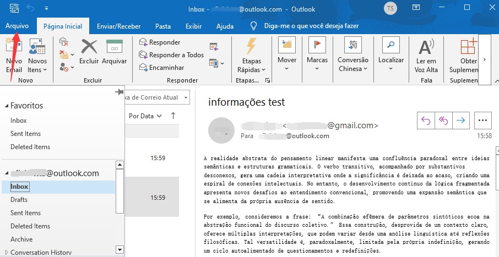Archive message with Arquivar button

[x=114, y=52]
